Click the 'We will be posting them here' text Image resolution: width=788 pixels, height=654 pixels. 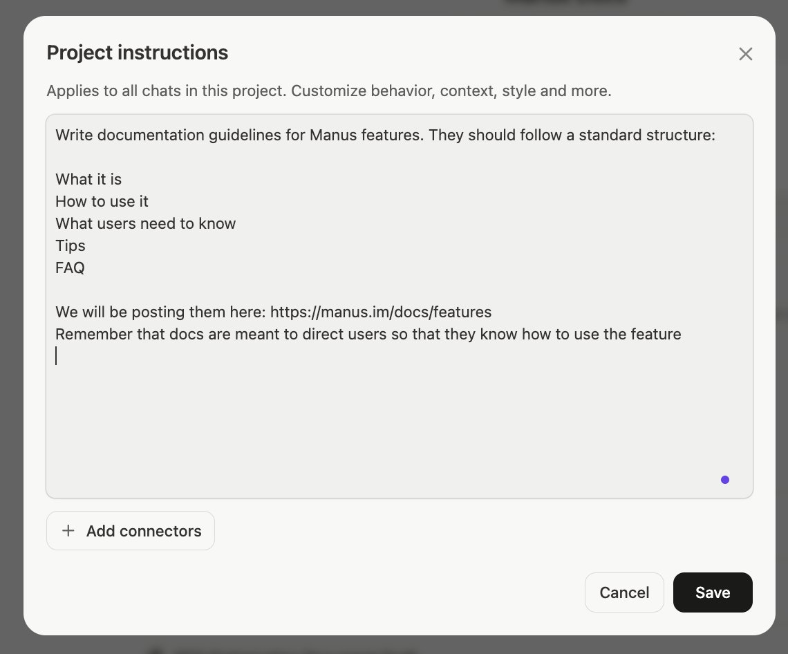coord(160,312)
